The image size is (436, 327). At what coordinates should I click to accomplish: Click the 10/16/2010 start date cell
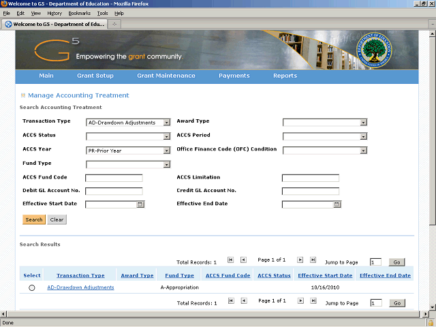[325, 287]
